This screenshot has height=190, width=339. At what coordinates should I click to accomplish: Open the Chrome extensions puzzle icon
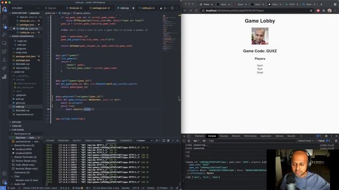tap(324, 11)
